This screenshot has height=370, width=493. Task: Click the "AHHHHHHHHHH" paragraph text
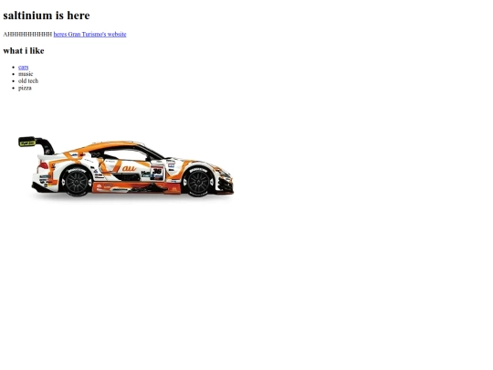pyautogui.click(x=27, y=35)
